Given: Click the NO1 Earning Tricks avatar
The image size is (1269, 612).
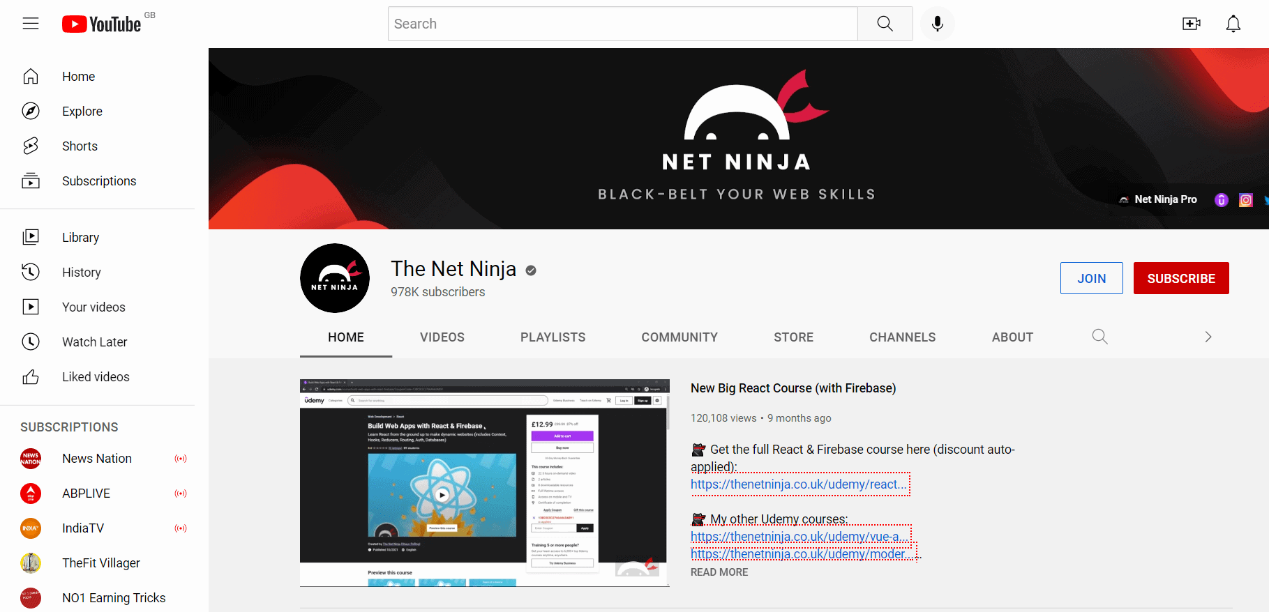Looking at the screenshot, I should click(31, 597).
